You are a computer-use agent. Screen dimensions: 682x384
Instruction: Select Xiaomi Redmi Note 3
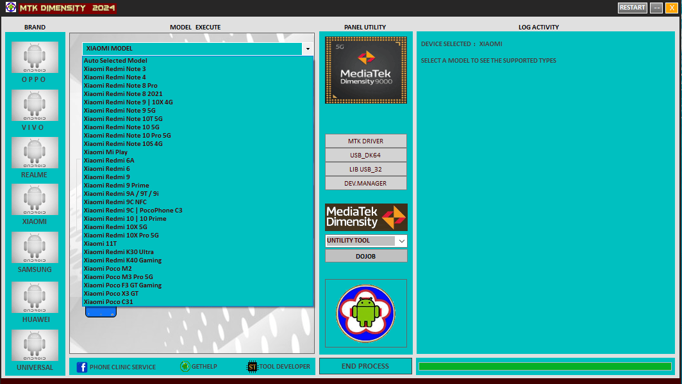click(x=197, y=68)
